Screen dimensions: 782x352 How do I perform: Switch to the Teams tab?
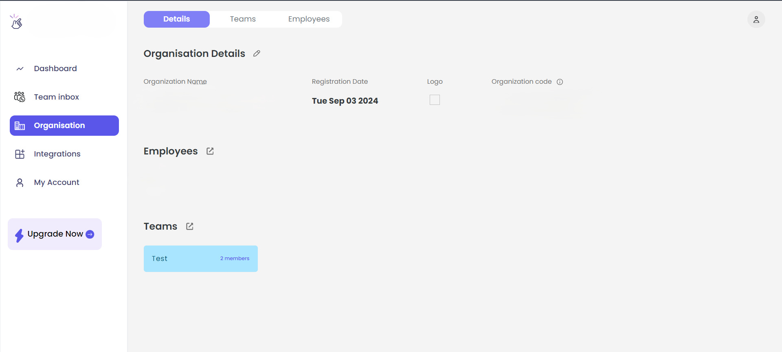click(x=243, y=19)
